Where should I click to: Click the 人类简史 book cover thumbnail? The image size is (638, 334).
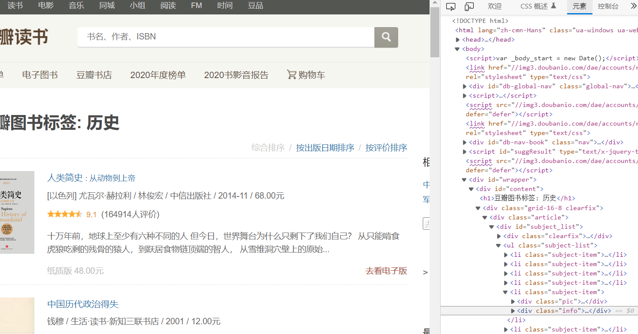pyautogui.click(x=17, y=212)
